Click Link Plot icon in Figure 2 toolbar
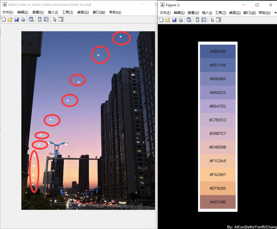277x229 pixels. (189, 20)
